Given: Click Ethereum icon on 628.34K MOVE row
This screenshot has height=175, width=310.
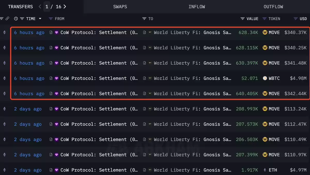Looking at the screenshot, I should pyautogui.click(x=5, y=32).
